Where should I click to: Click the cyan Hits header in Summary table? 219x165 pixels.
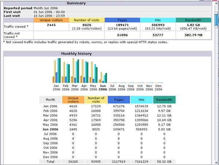(158, 20)
